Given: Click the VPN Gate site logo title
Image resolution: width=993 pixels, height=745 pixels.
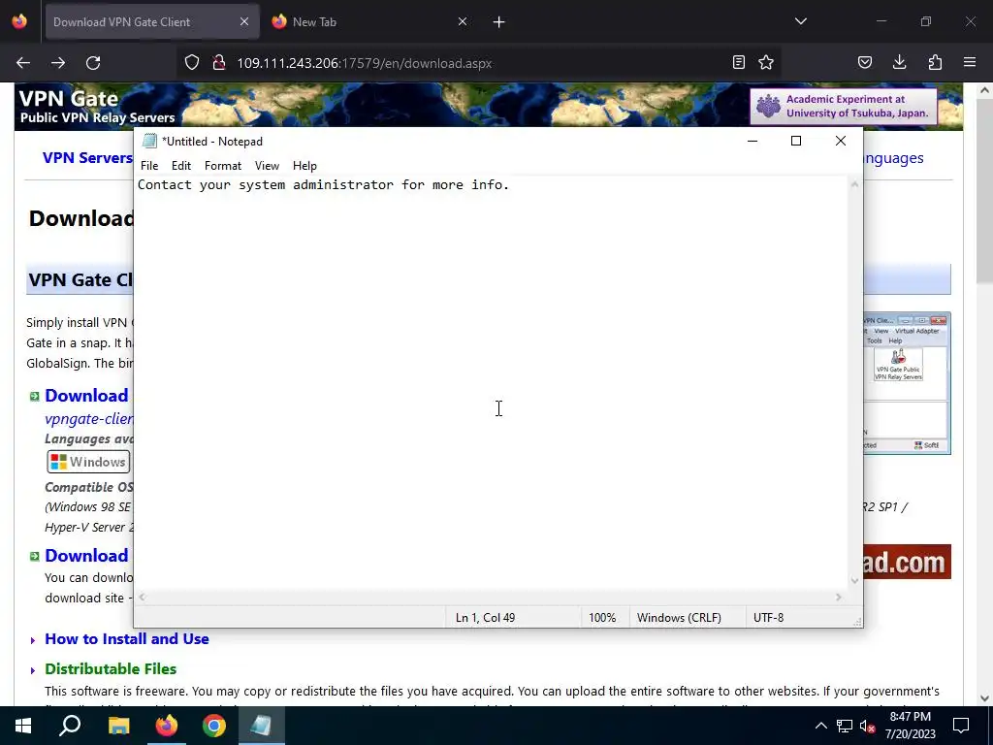Looking at the screenshot, I should tap(69, 99).
